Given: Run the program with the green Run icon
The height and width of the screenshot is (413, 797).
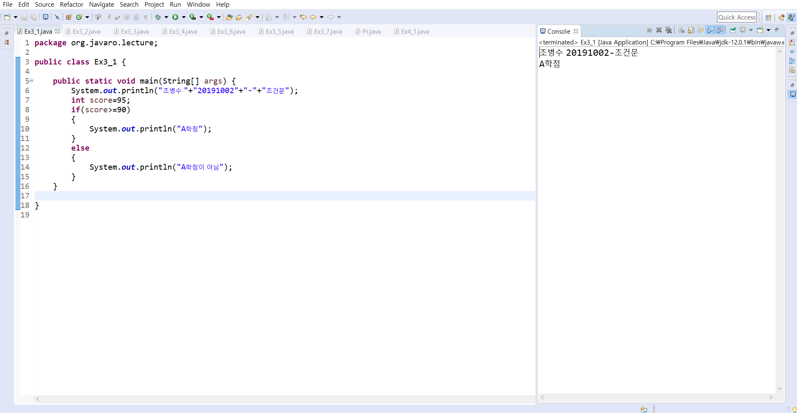Looking at the screenshot, I should pos(175,17).
